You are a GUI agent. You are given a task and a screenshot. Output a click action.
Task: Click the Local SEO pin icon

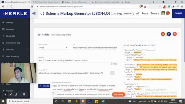3,49
